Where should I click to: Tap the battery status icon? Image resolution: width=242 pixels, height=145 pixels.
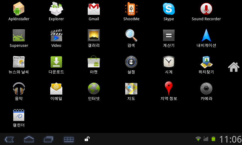213,139
